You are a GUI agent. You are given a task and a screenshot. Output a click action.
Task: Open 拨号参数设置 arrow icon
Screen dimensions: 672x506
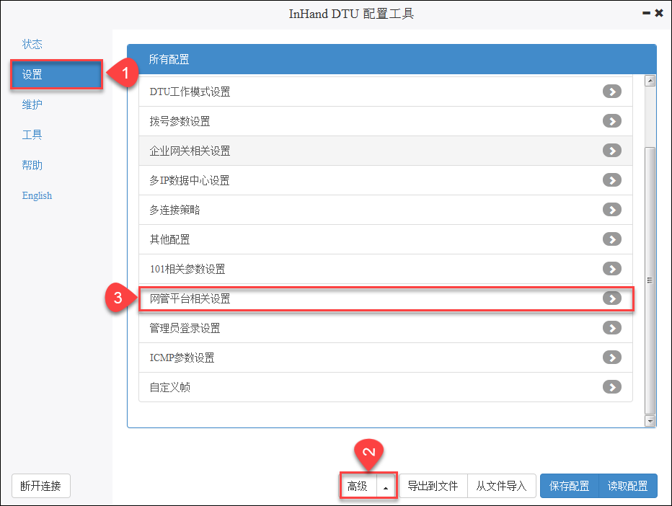click(612, 121)
